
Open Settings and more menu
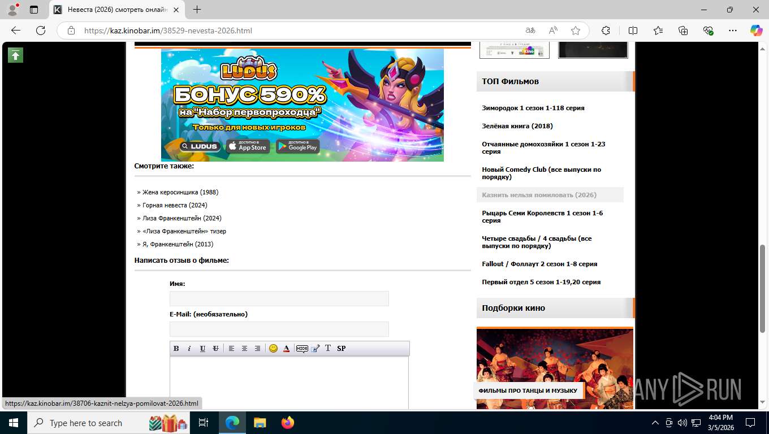[x=733, y=31]
